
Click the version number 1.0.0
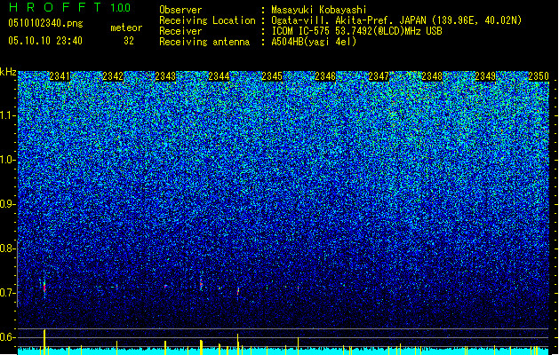120,8
